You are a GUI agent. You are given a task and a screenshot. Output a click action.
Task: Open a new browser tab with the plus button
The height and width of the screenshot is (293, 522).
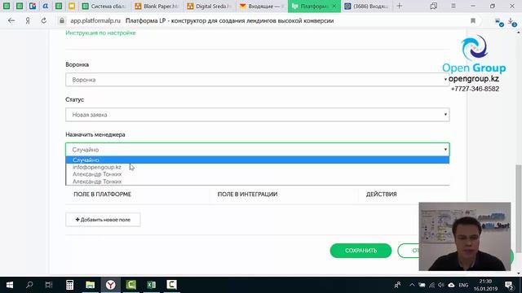pos(400,6)
